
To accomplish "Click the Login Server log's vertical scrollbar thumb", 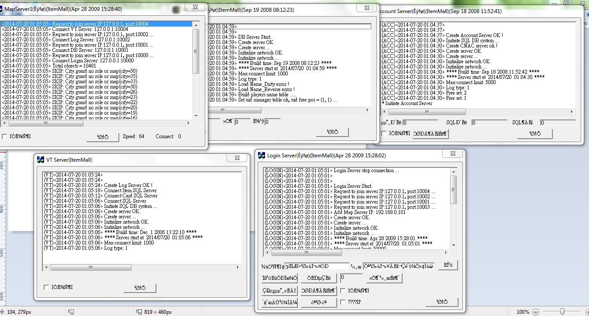I will (453, 189).
